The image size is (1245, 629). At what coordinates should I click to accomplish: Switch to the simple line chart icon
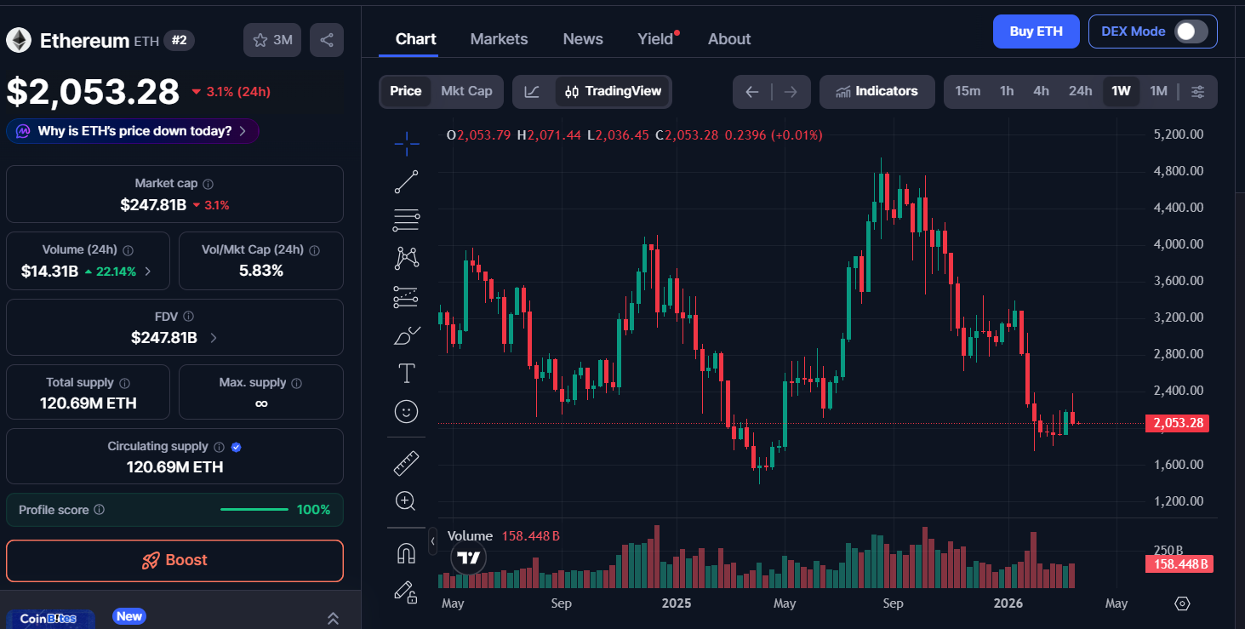pos(532,91)
